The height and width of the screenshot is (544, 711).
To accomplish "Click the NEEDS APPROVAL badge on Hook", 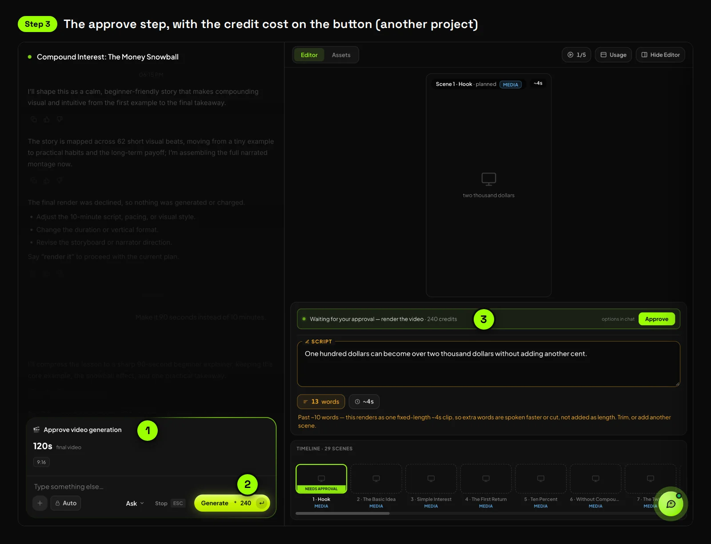I will (321, 489).
